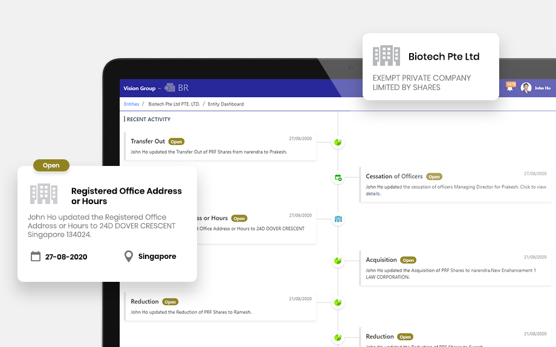This screenshot has width=556, height=347.
Task: Click timeline building icon for Office Address entry
Action: (338, 219)
